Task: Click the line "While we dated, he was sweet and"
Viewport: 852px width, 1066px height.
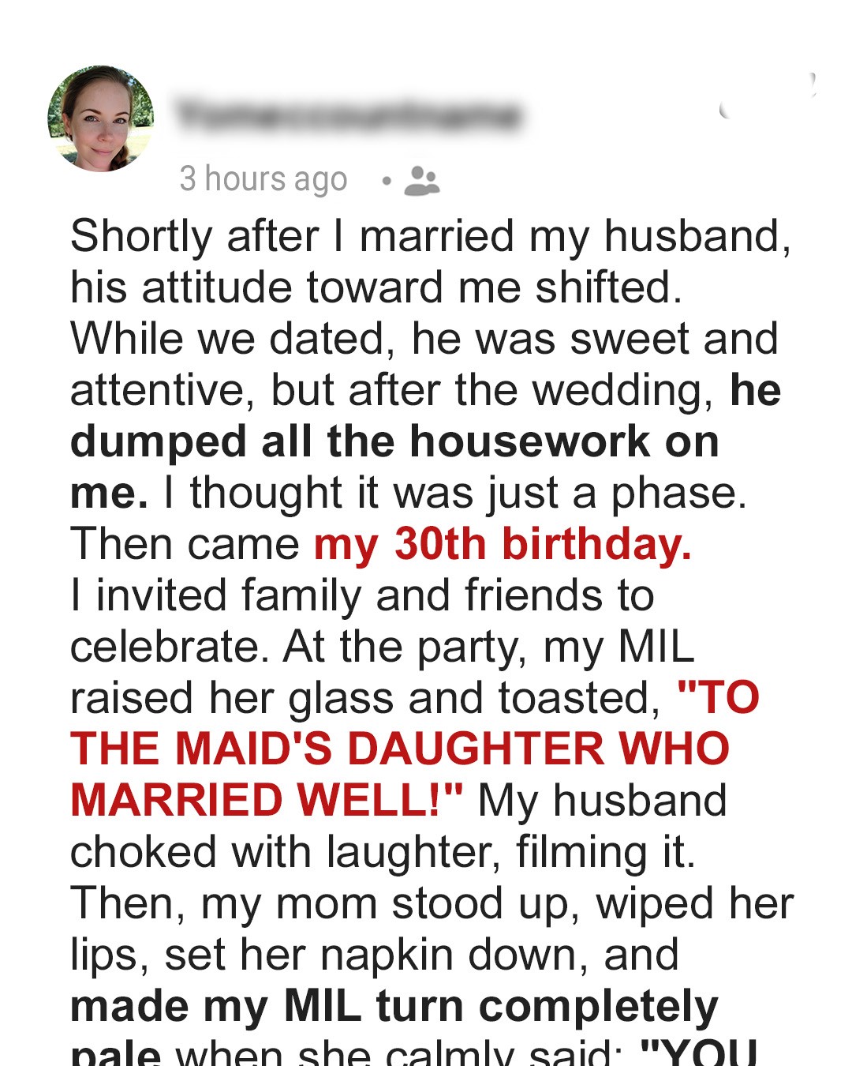Action: 424,339
